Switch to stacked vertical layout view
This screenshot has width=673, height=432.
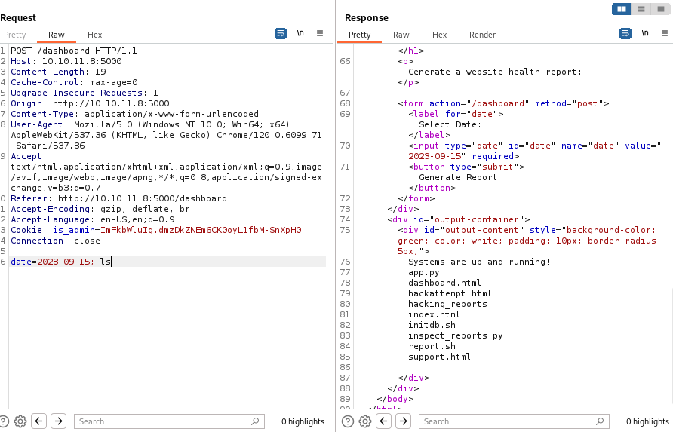[x=641, y=9]
